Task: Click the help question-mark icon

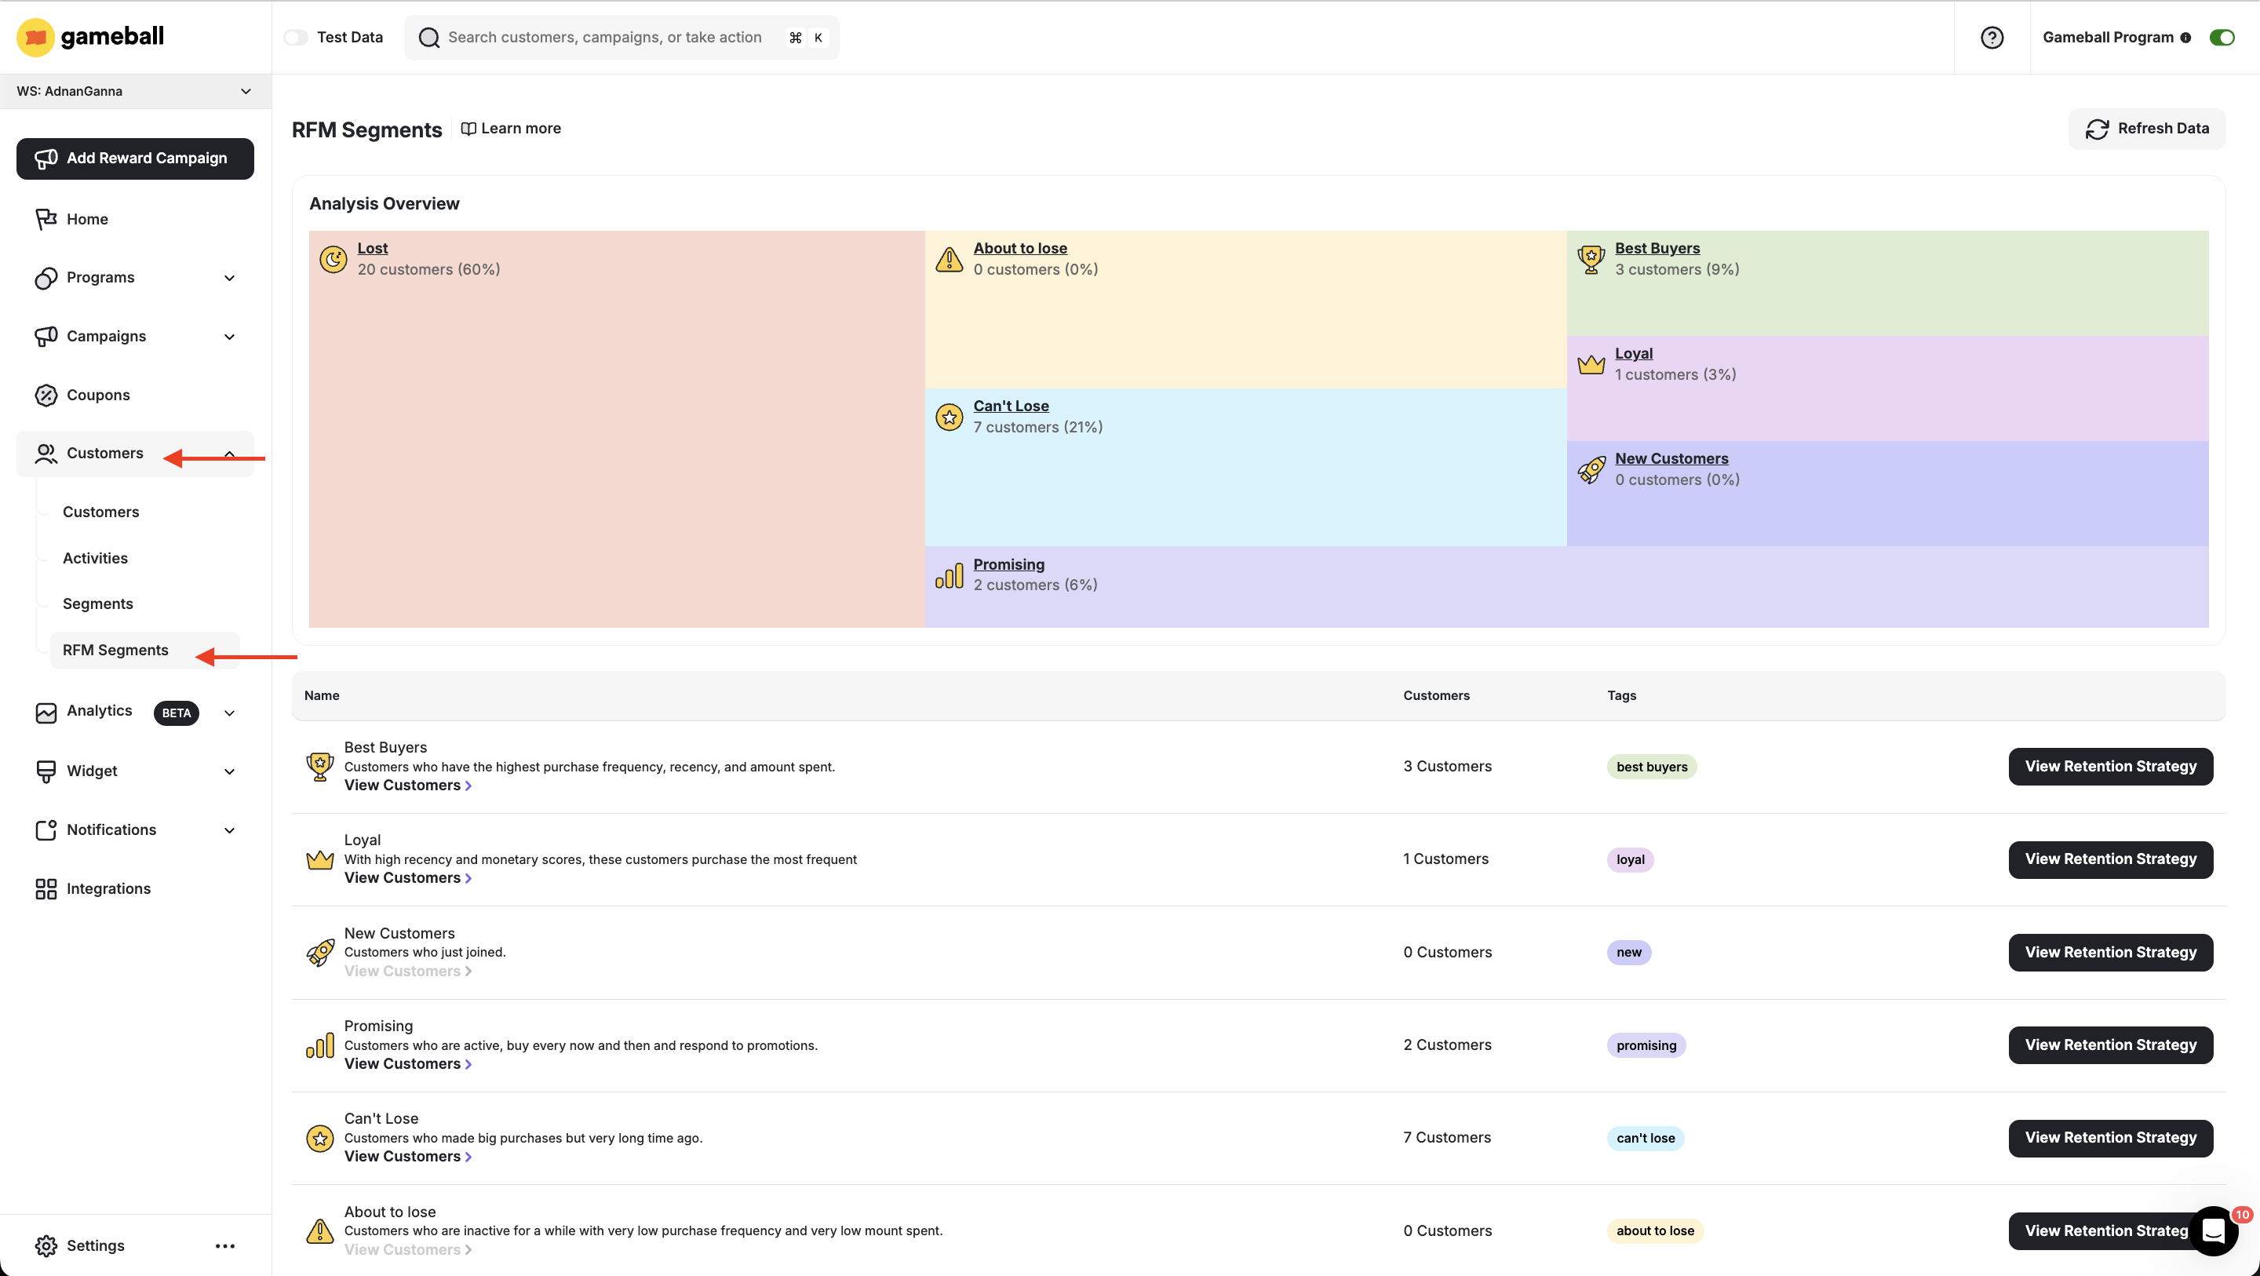Action: [x=1992, y=37]
